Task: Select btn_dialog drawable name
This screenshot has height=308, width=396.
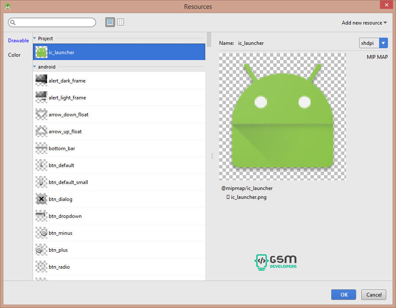Action: pos(60,199)
